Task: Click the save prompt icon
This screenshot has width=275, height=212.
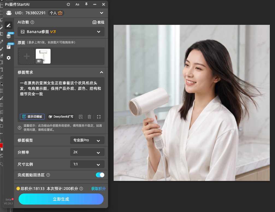Action: click(81, 117)
